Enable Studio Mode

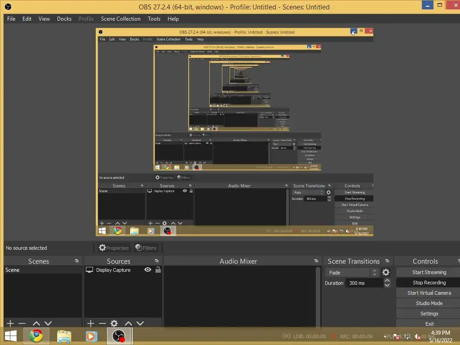tap(429, 303)
